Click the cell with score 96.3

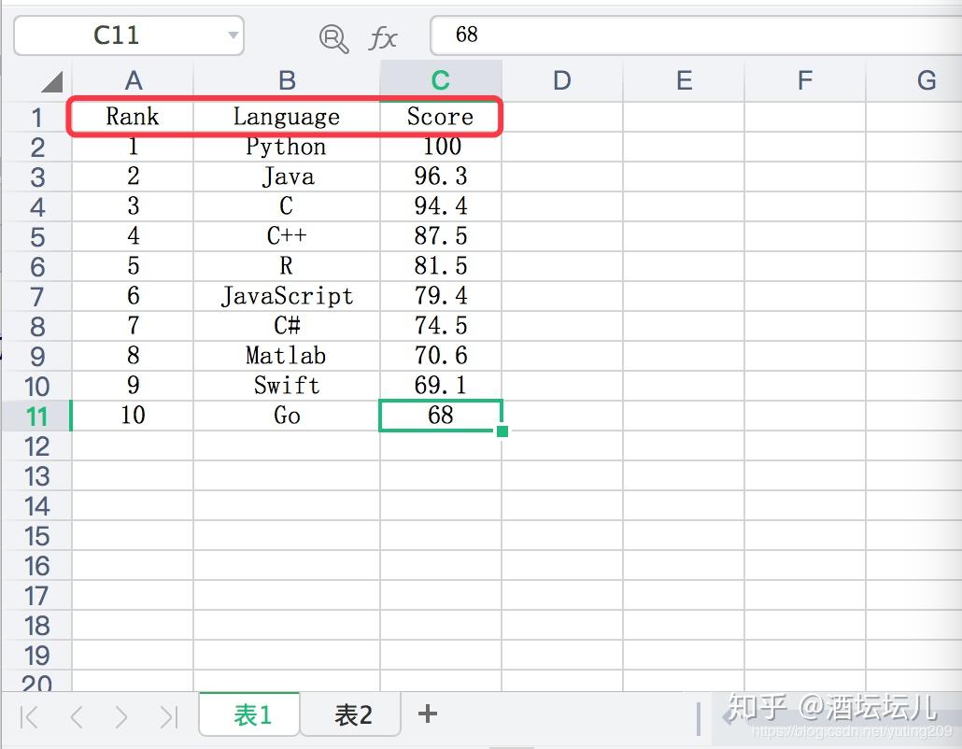440,177
